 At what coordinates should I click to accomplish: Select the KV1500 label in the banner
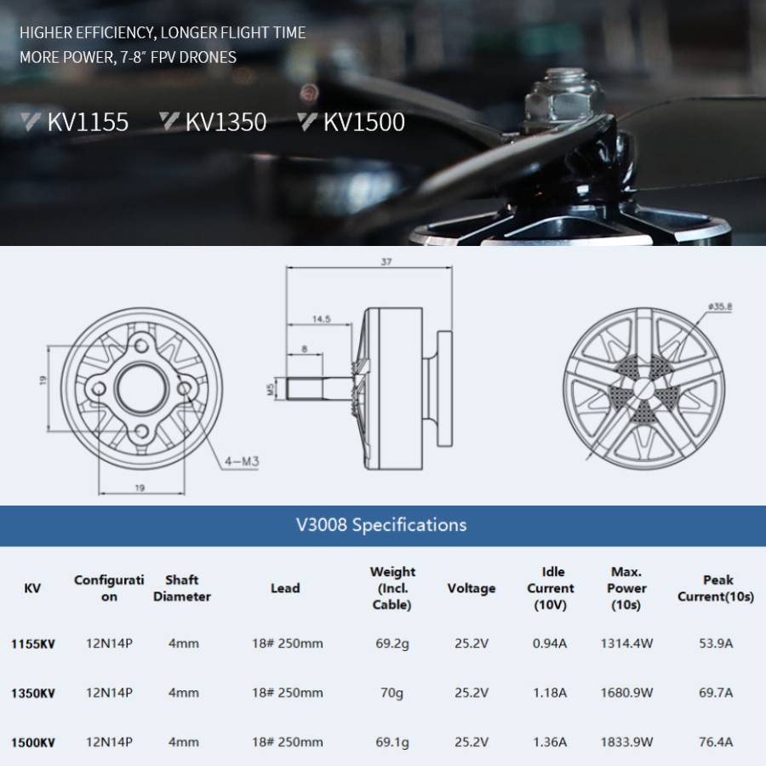pos(363,123)
